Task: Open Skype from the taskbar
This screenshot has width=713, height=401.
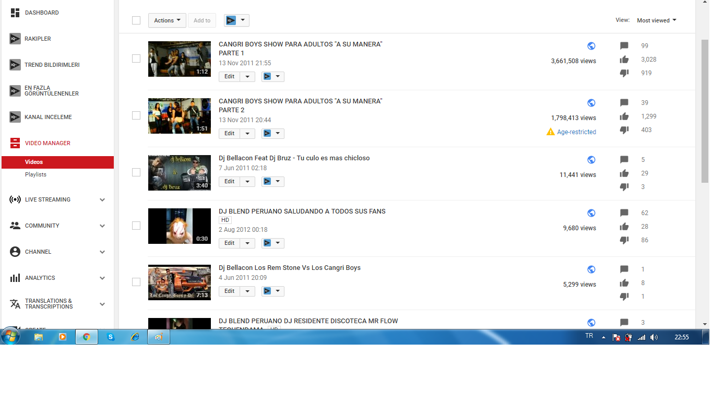Action: (x=111, y=337)
